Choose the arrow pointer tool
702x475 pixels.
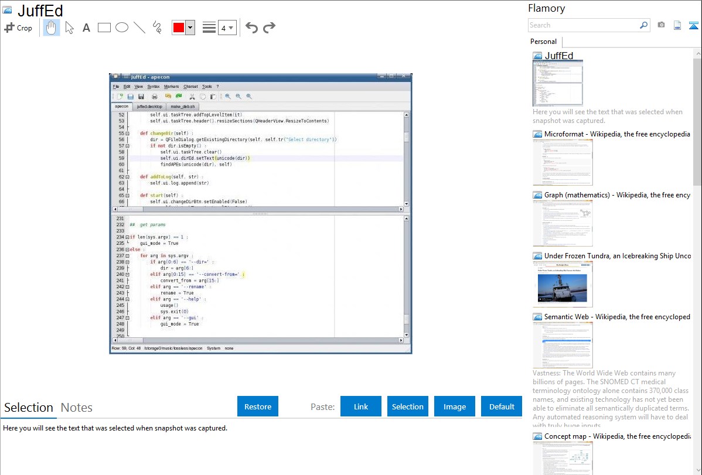69,28
